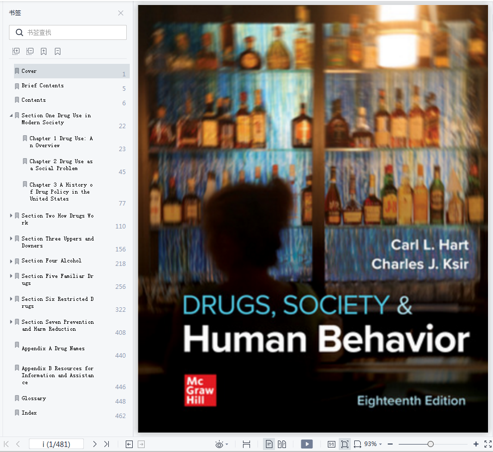This screenshot has height=452, width=493.
Task: Click bookmark flag icon beside Cover
Action: pos(17,71)
